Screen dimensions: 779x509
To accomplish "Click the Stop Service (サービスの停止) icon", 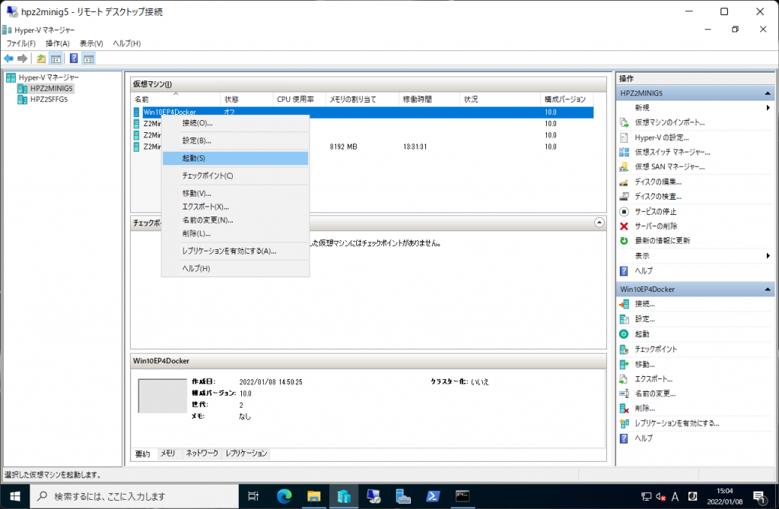I will 624,212.
